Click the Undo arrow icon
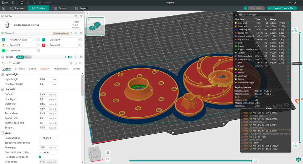The width and height of the screenshot is (303, 164). click(28, 2)
